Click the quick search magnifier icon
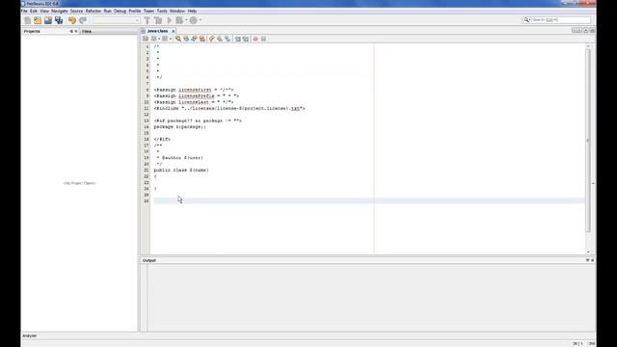Viewport: 617px width, 347px height. pos(526,19)
